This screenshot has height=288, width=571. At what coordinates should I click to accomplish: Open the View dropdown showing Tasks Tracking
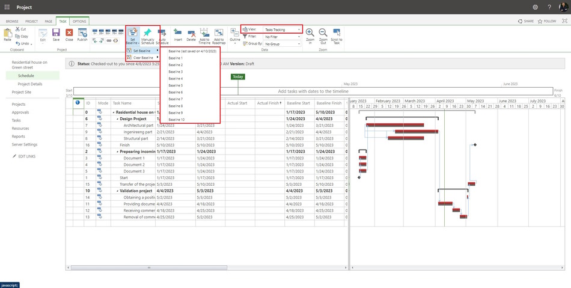pyautogui.click(x=282, y=29)
